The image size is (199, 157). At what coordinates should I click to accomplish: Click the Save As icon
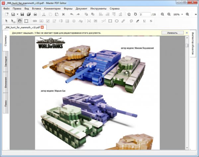29,14
